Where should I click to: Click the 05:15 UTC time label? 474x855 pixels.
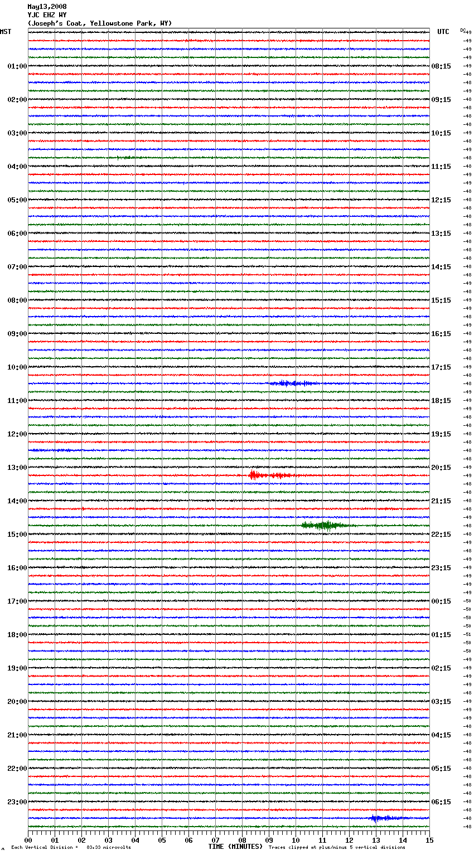[x=441, y=769]
